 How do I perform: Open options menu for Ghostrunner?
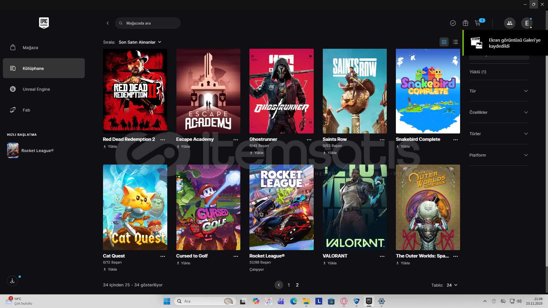[x=309, y=140]
